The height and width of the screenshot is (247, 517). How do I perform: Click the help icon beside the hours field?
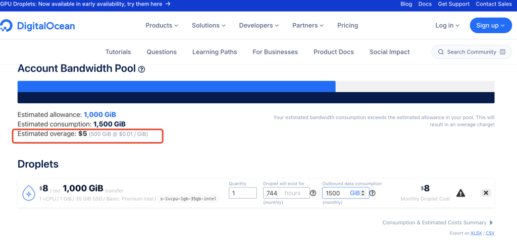[314, 193]
